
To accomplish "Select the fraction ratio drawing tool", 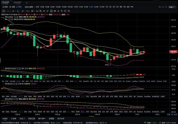I will tap(28, 11).
